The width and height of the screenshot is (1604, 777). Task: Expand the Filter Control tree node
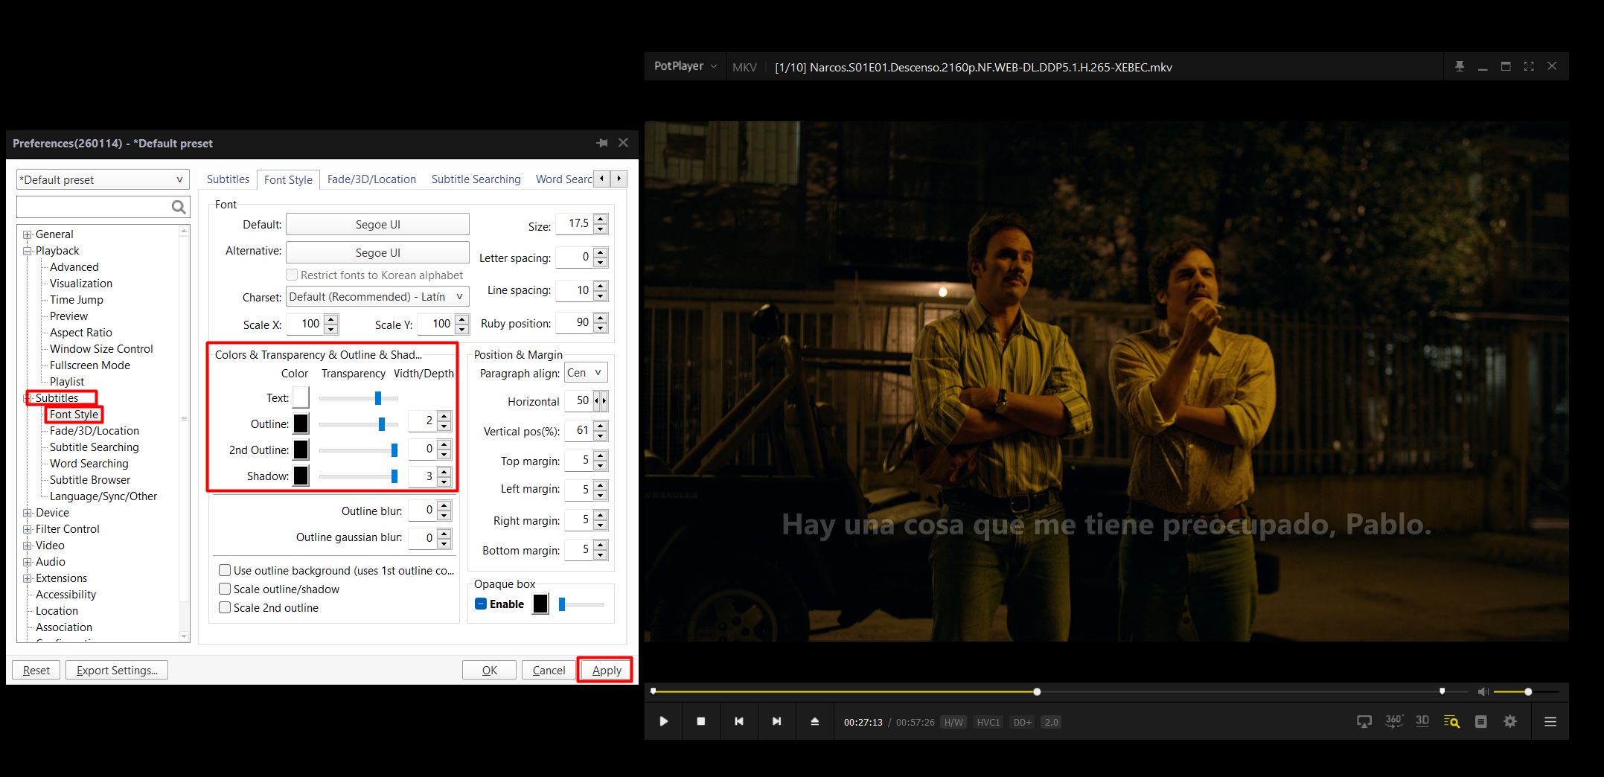pyautogui.click(x=28, y=529)
